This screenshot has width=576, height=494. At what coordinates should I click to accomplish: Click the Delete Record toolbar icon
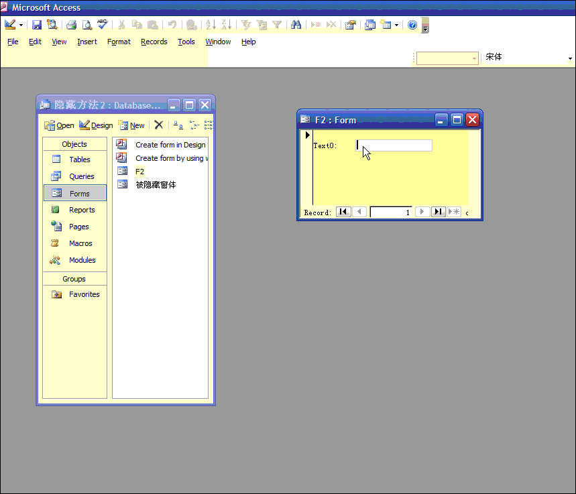click(331, 25)
